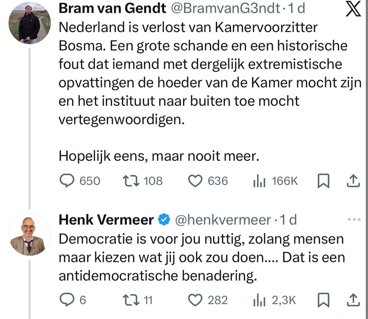The height and width of the screenshot is (319, 368).
Task: Bookmark Bram van Gendt's tweet
Action: click(323, 181)
